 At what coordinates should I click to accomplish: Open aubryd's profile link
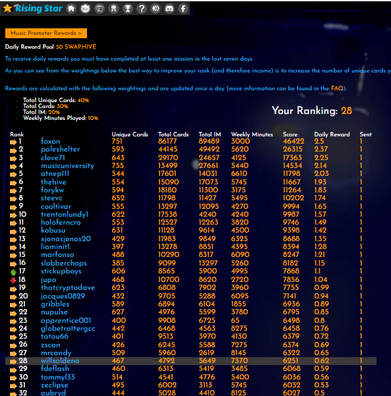pos(53,393)
